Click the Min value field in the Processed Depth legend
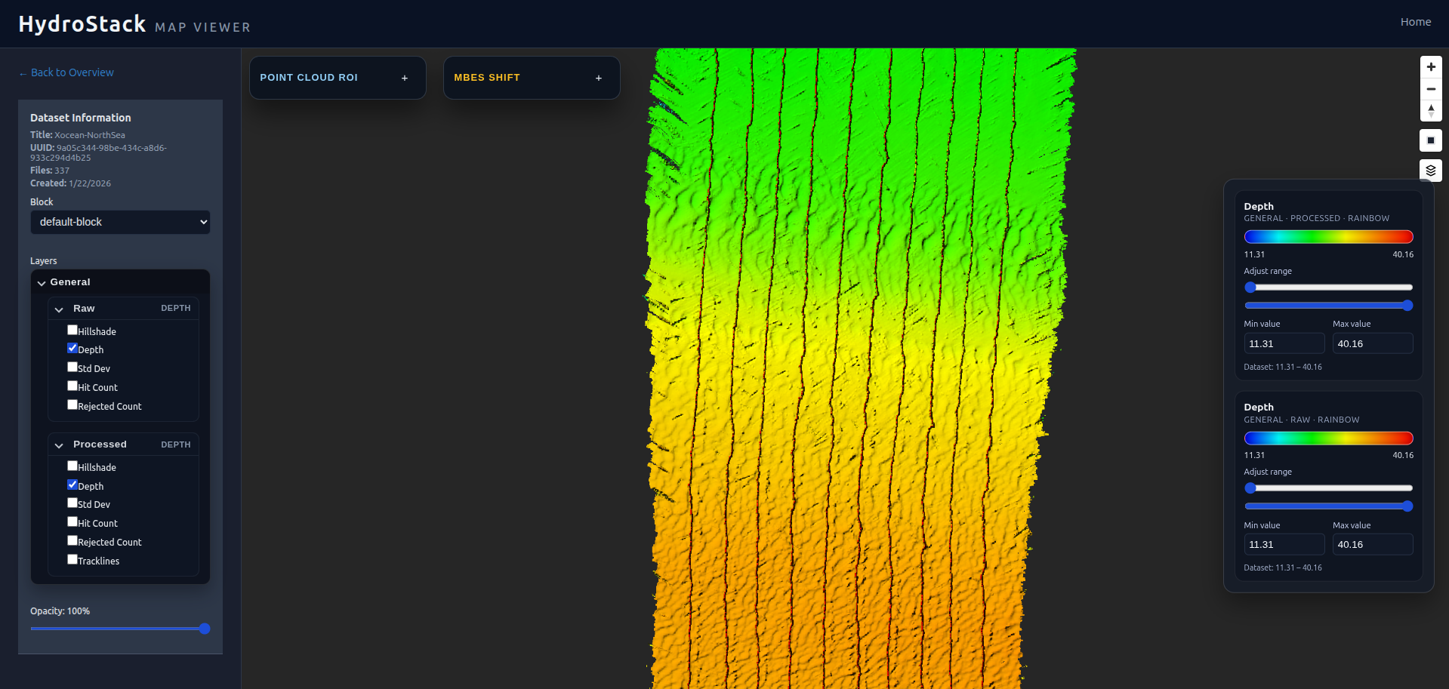1449x689 pixels. pyautogui.click(x=1284, y=343)
